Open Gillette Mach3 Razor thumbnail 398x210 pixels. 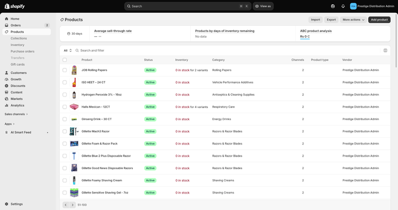pyautogui.click(x=74, y=131)
